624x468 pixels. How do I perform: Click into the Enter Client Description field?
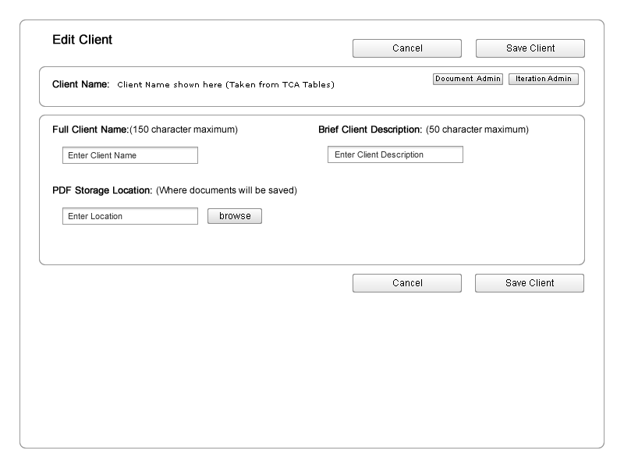click(x=395, y=154)
